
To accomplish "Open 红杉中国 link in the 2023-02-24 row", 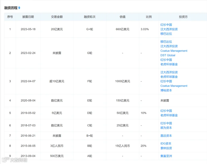I will pos(166,60).
